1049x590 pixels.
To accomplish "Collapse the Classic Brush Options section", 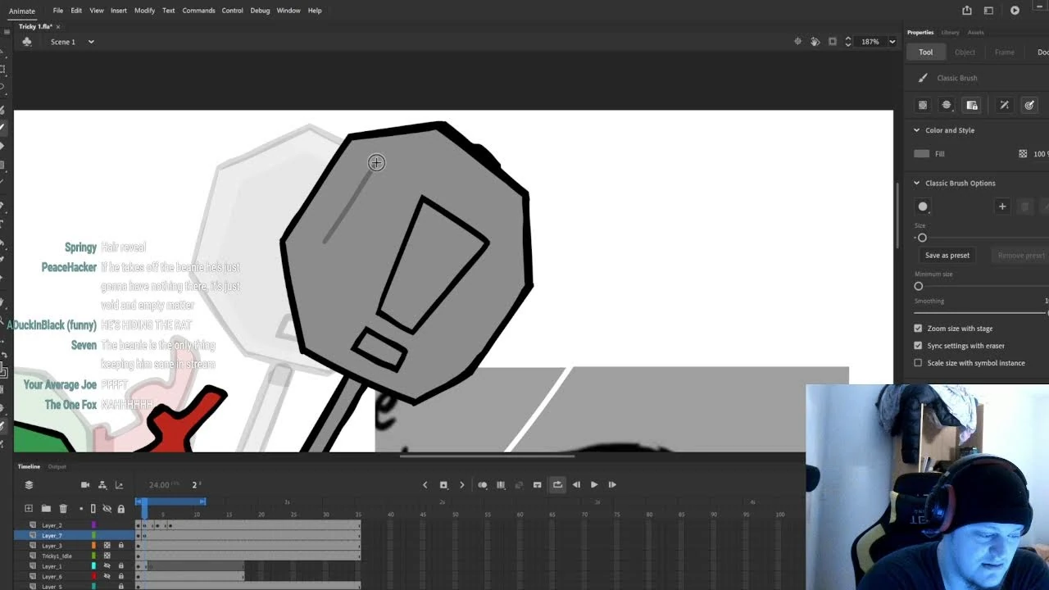I will point(915,183).
